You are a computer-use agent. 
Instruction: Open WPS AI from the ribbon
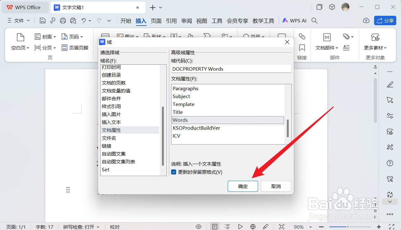click(294, 21)
